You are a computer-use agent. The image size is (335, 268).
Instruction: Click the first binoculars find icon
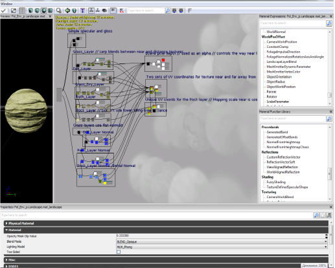coord(174,10)
